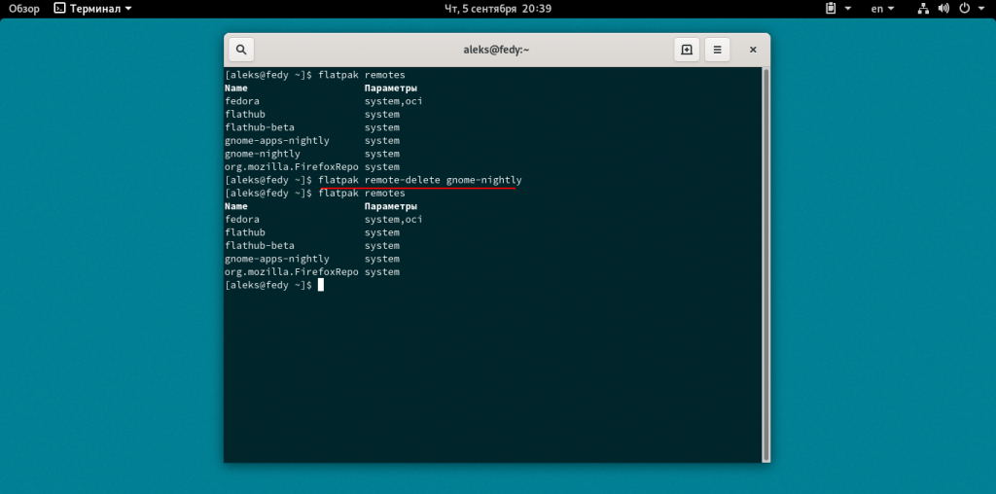The width and height of the screenshot is (996, 494).
Task: Click org.mozilla.FirefoxRepo in the last list
Action: 290,272
